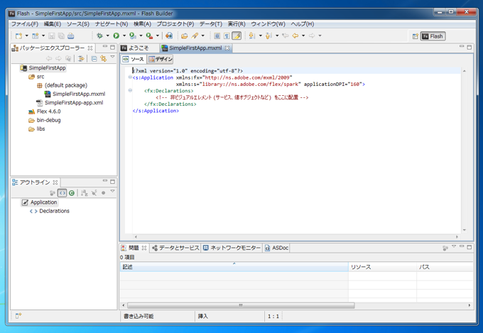The width and height of the screenshot is (483, 333).
Task: Open Outline view menu triangle
Action: (x=113, y=192)
